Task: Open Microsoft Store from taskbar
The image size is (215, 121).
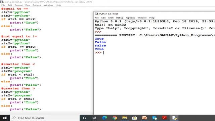Action: tap(134, 118)
